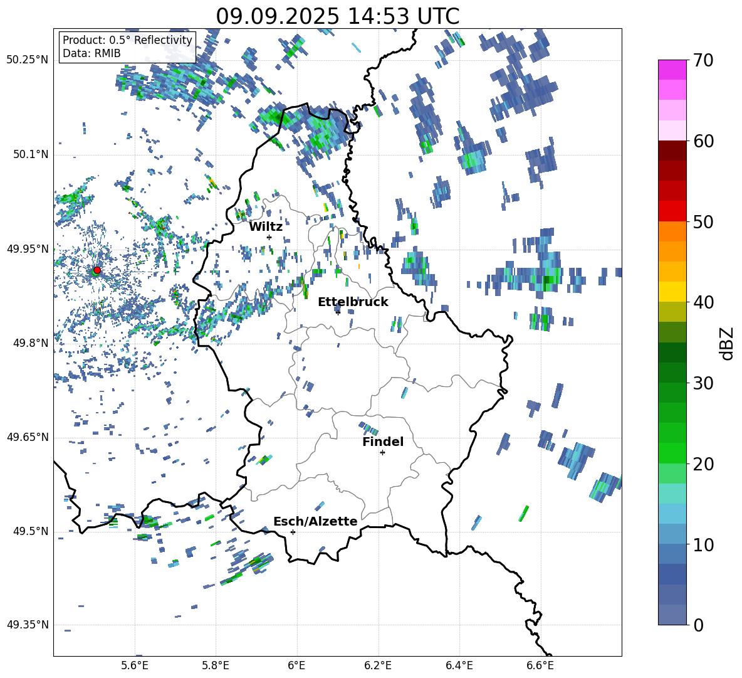This screenshot has height=678, width=742.
Task: Click the bright yellow colorbar segment above 40
Action: pyautogui.click(x=672, y=292)
